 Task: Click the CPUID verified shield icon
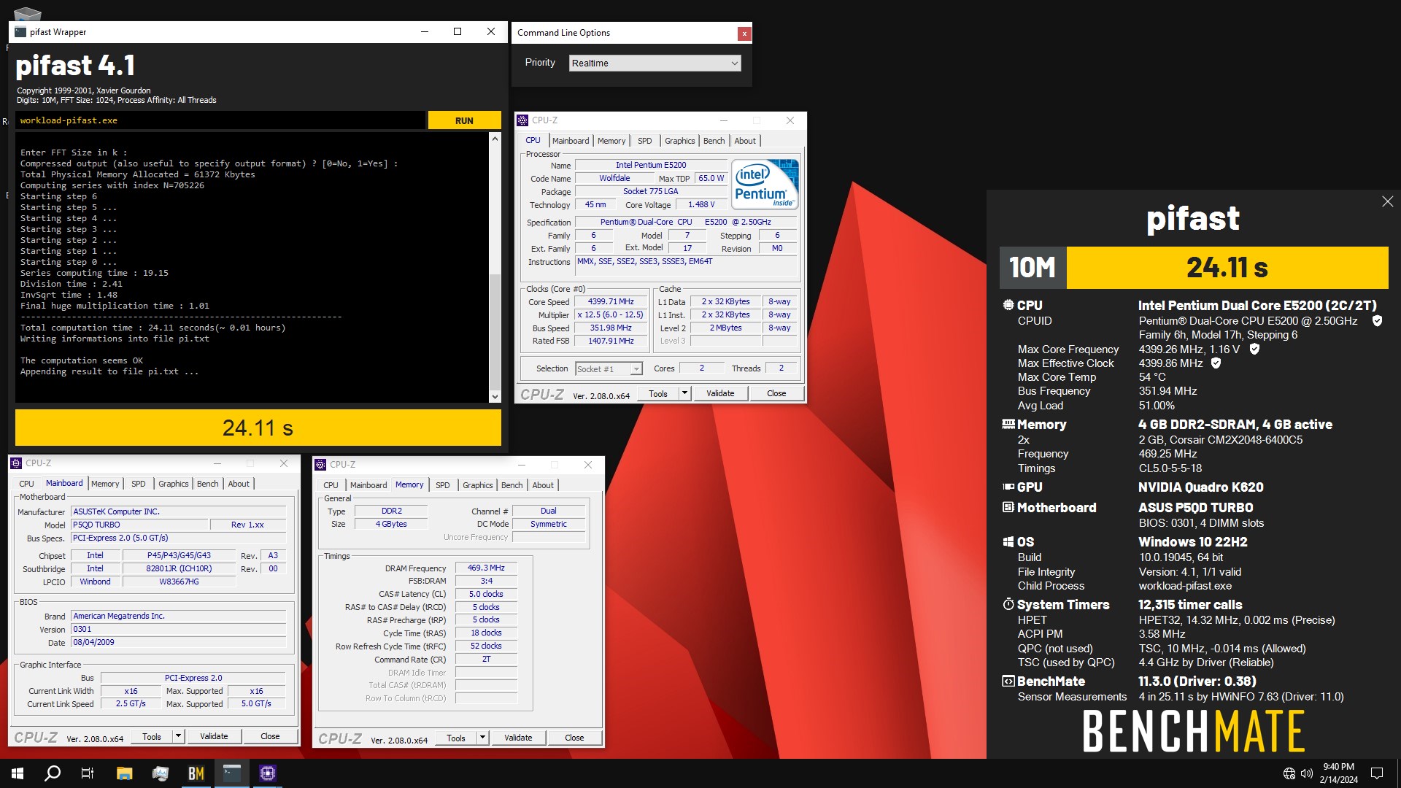click(1377, 320)
